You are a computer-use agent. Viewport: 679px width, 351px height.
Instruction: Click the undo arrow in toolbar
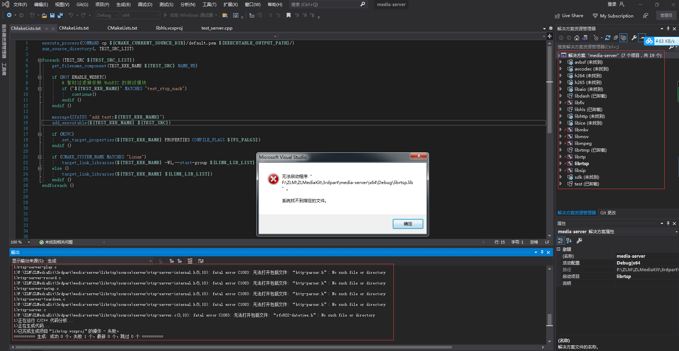tap(71, 15)
